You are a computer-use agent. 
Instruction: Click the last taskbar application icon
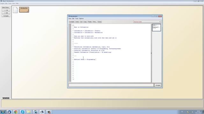pos(49,112)
